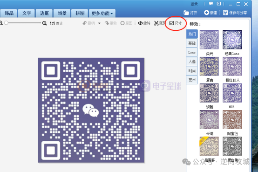
Task: Click the zoom slider handle
Action: (6, 23)
